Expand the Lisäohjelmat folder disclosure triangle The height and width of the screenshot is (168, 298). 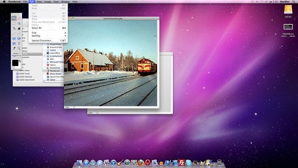point(45,56)
